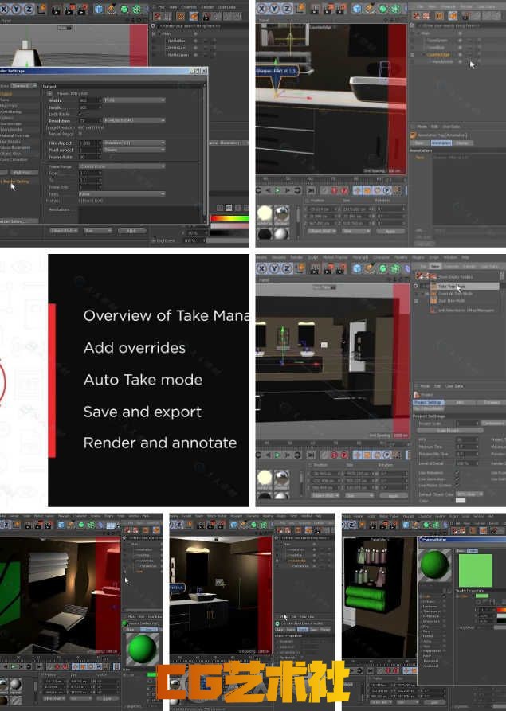Toggle Autokeying button in middle-right Take Tree screenshot

point(344,455)
